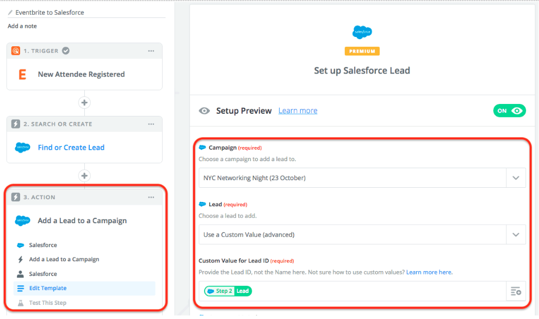
Task: Click the Salesforce cloud logo above the PREMIUM badge
Action: pos(361,32)
